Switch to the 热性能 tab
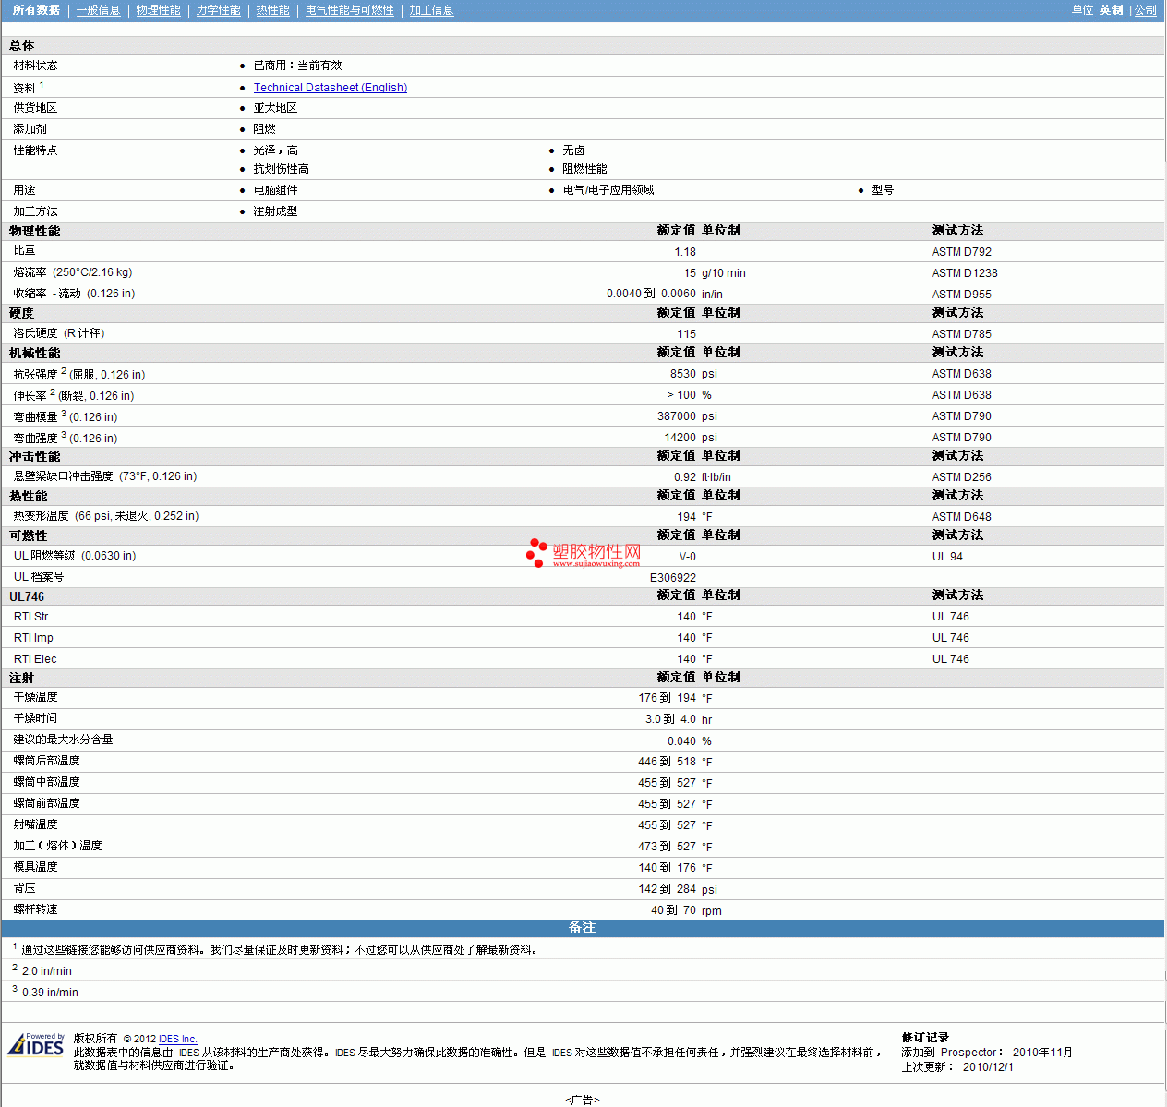Screen dimensions: 1167x1107 tap(272, 10)
